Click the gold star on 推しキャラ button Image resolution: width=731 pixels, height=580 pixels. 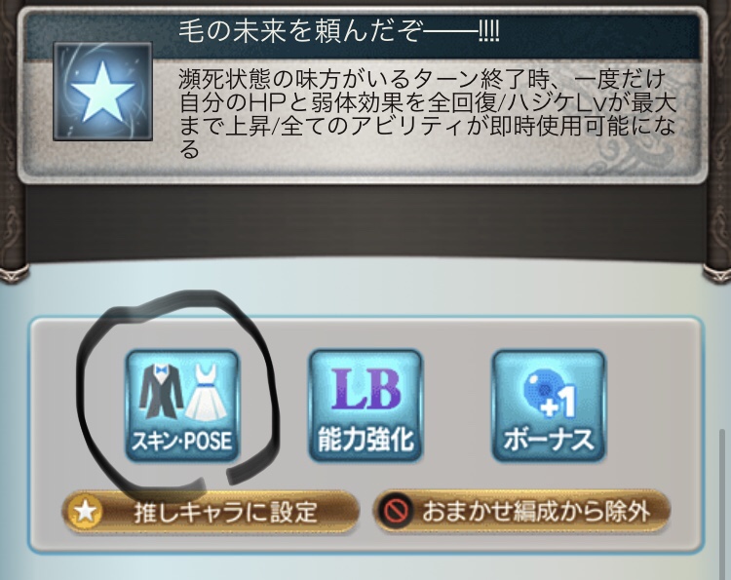tap(85, 513)
